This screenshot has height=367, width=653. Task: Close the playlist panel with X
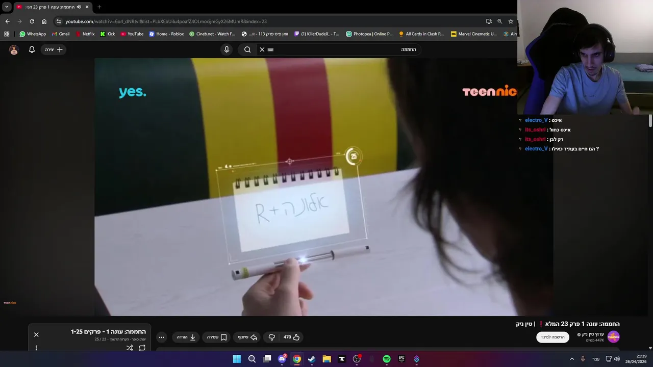pos(36,334)
